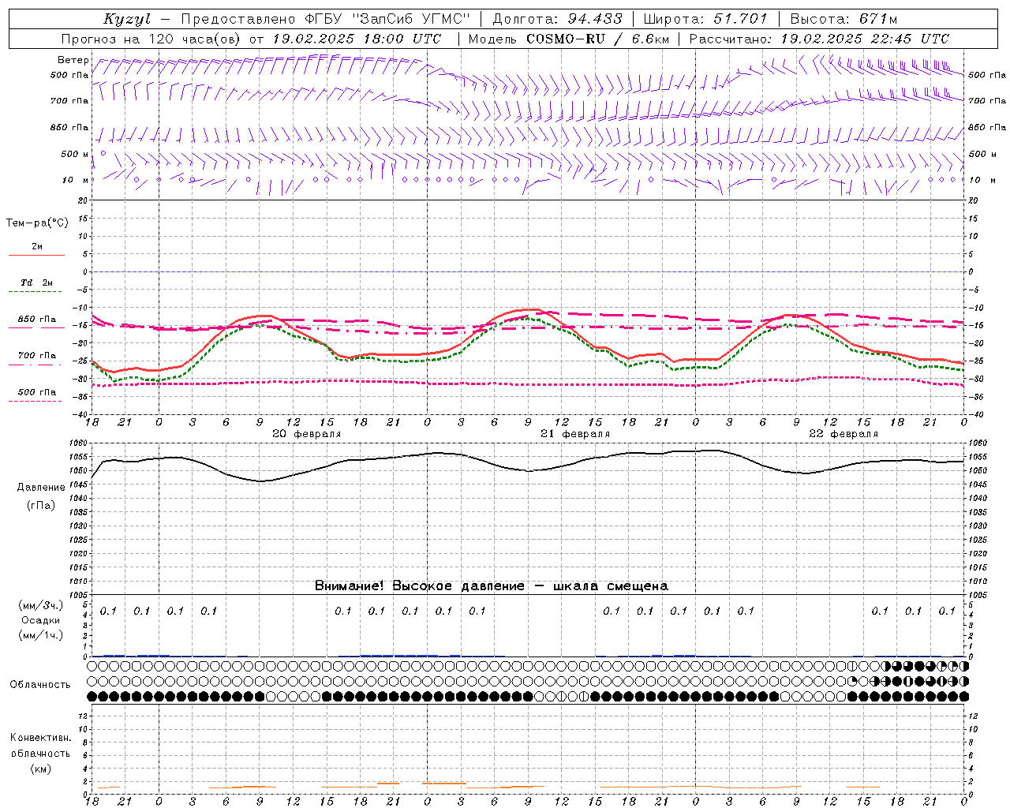
Task: Click the 2м temperature legend label
Action: [37, 247]
